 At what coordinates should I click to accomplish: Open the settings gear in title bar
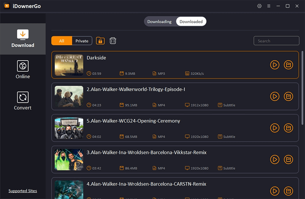pyautogui.click(x=260, y=6)
